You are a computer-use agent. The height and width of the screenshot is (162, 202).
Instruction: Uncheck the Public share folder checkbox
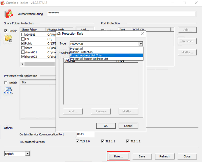tap(23, 43)
